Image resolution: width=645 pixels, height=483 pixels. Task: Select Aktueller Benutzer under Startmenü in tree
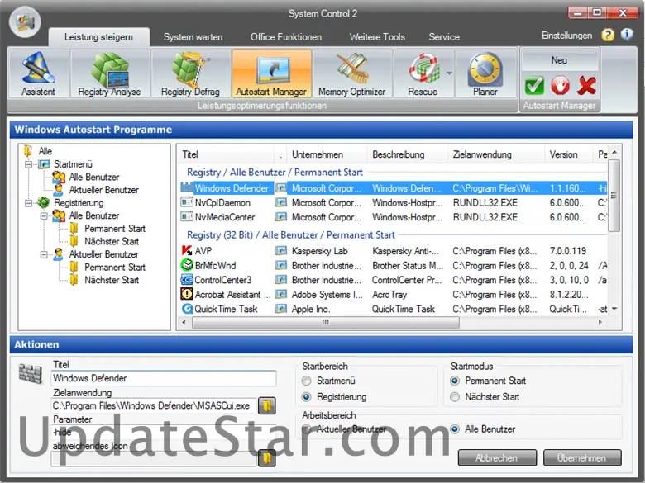[x=103, y=190]
